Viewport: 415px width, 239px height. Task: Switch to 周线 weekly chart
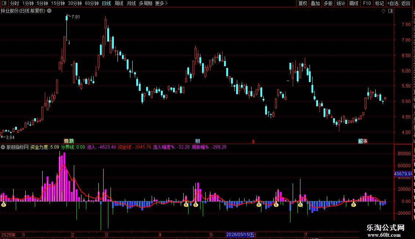point(119,3)
